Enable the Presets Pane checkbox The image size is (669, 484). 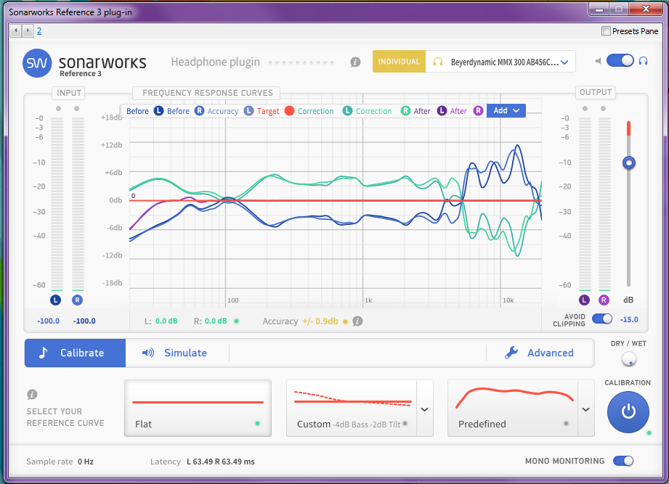tap(606, 30)
